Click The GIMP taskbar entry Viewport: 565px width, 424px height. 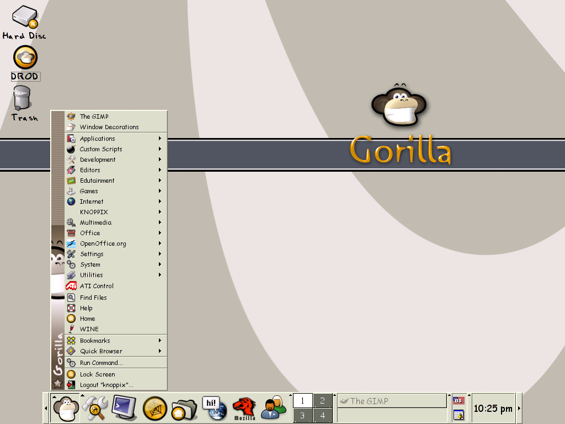pos(392,401)
